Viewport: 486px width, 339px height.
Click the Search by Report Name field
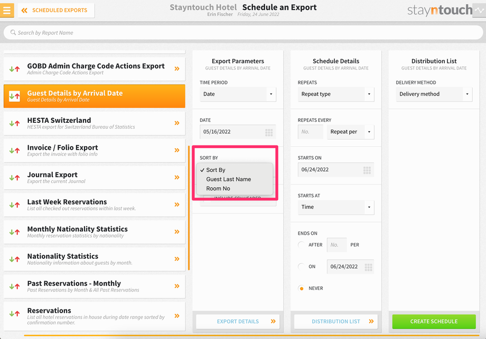tap(243, 33)
